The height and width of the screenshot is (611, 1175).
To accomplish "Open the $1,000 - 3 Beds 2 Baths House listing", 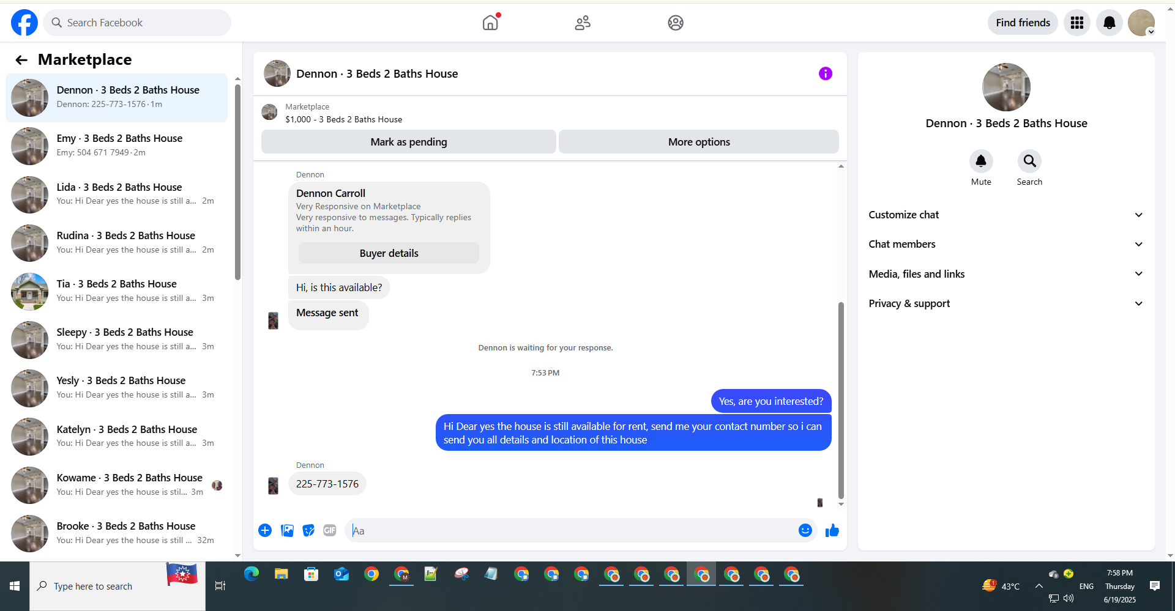I will tap(344, 119).
